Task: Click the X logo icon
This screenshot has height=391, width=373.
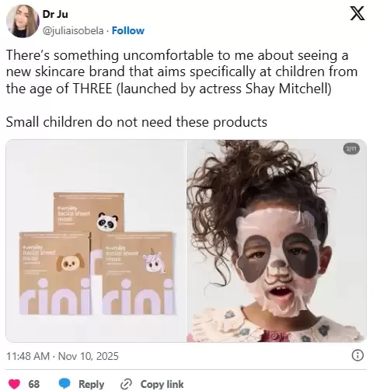Action: (357, 14)
